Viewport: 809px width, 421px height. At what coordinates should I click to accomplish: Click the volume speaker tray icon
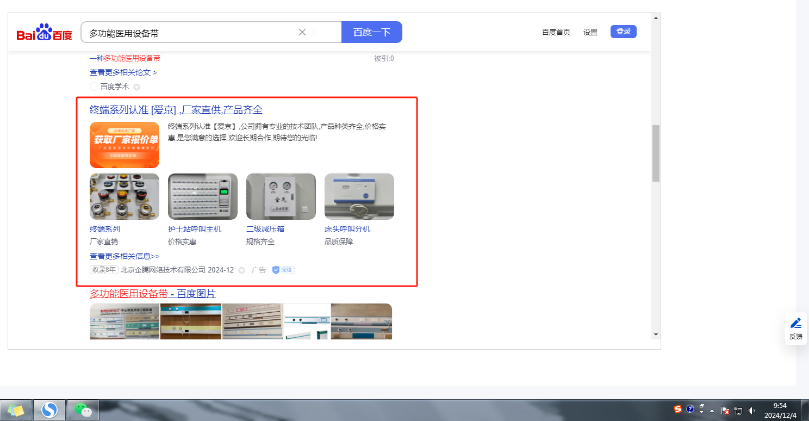752,411
